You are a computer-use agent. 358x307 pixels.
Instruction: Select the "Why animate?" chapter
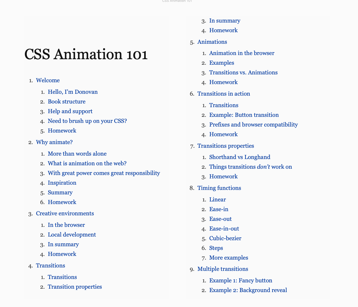tap(54, 142)
